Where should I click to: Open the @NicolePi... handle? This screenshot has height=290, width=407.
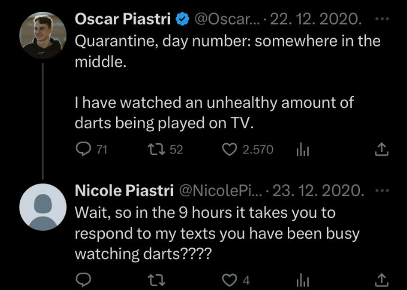220,190
